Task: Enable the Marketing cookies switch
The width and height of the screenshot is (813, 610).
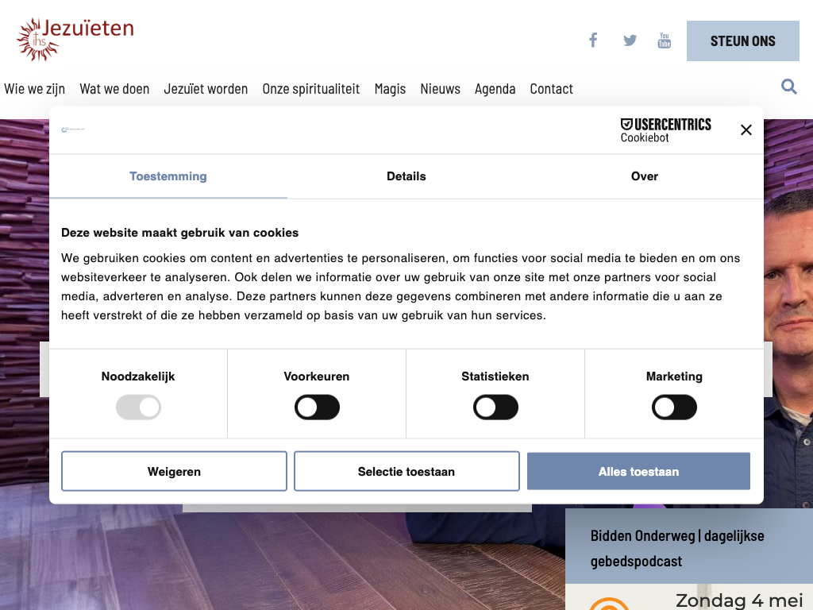Action: (x=674, y=407)
